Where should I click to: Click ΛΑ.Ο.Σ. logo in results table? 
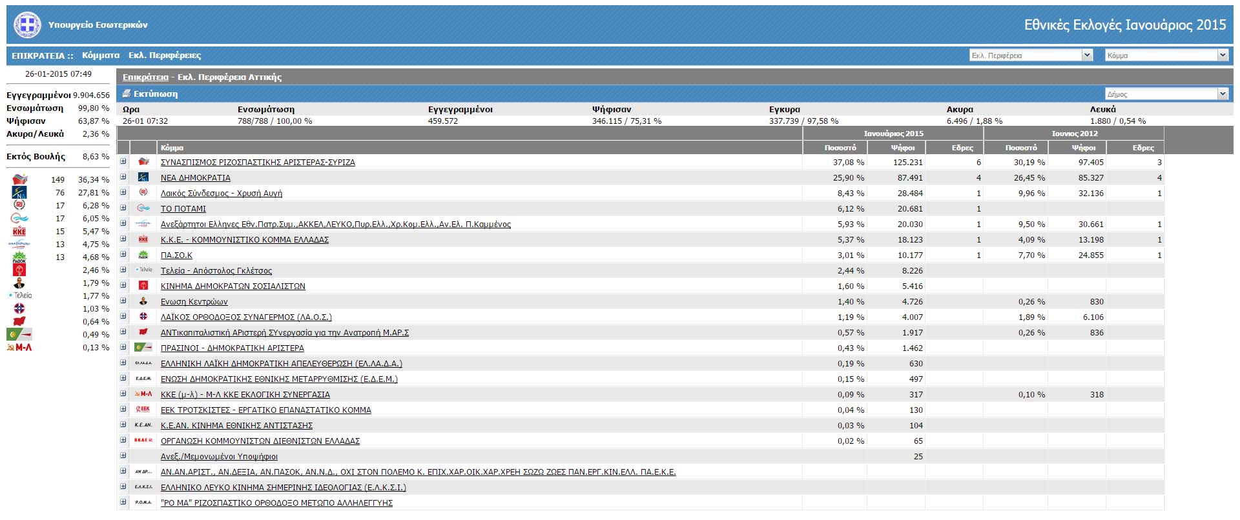(143, 317)
